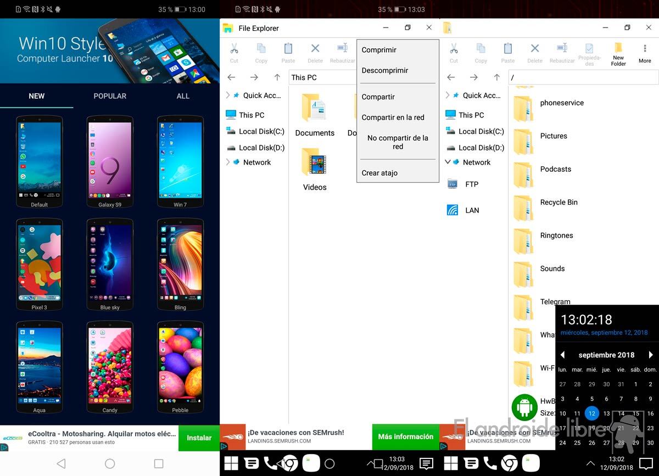Image resolution: width=659 pixels, height=476 pixels.
Task: Tap the Android home circle under the theme store
Action: pos(110,464)
